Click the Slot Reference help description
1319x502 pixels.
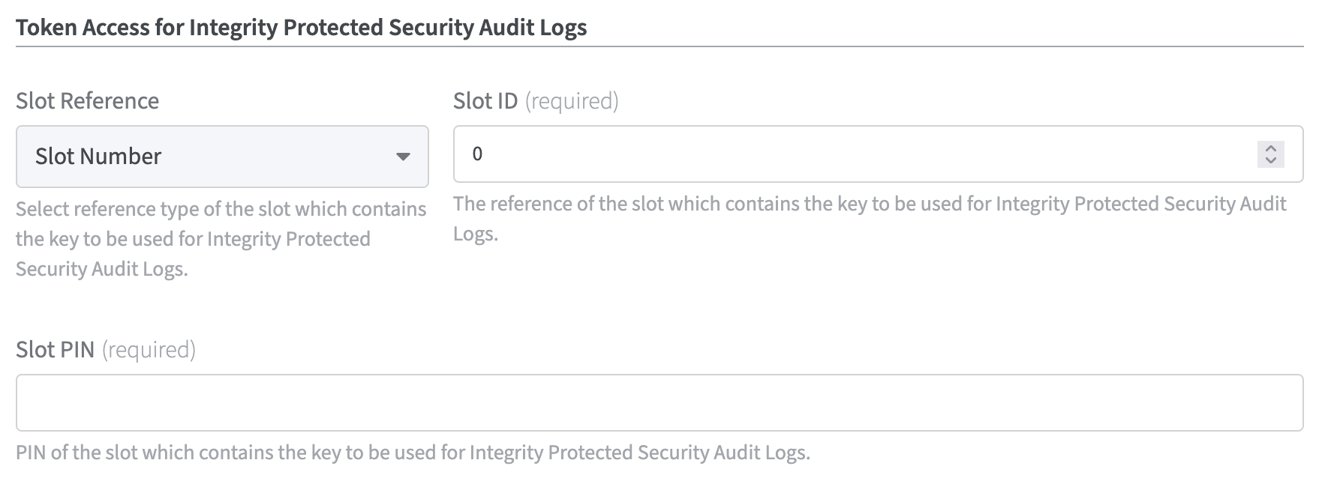click(x=221, y=239)
